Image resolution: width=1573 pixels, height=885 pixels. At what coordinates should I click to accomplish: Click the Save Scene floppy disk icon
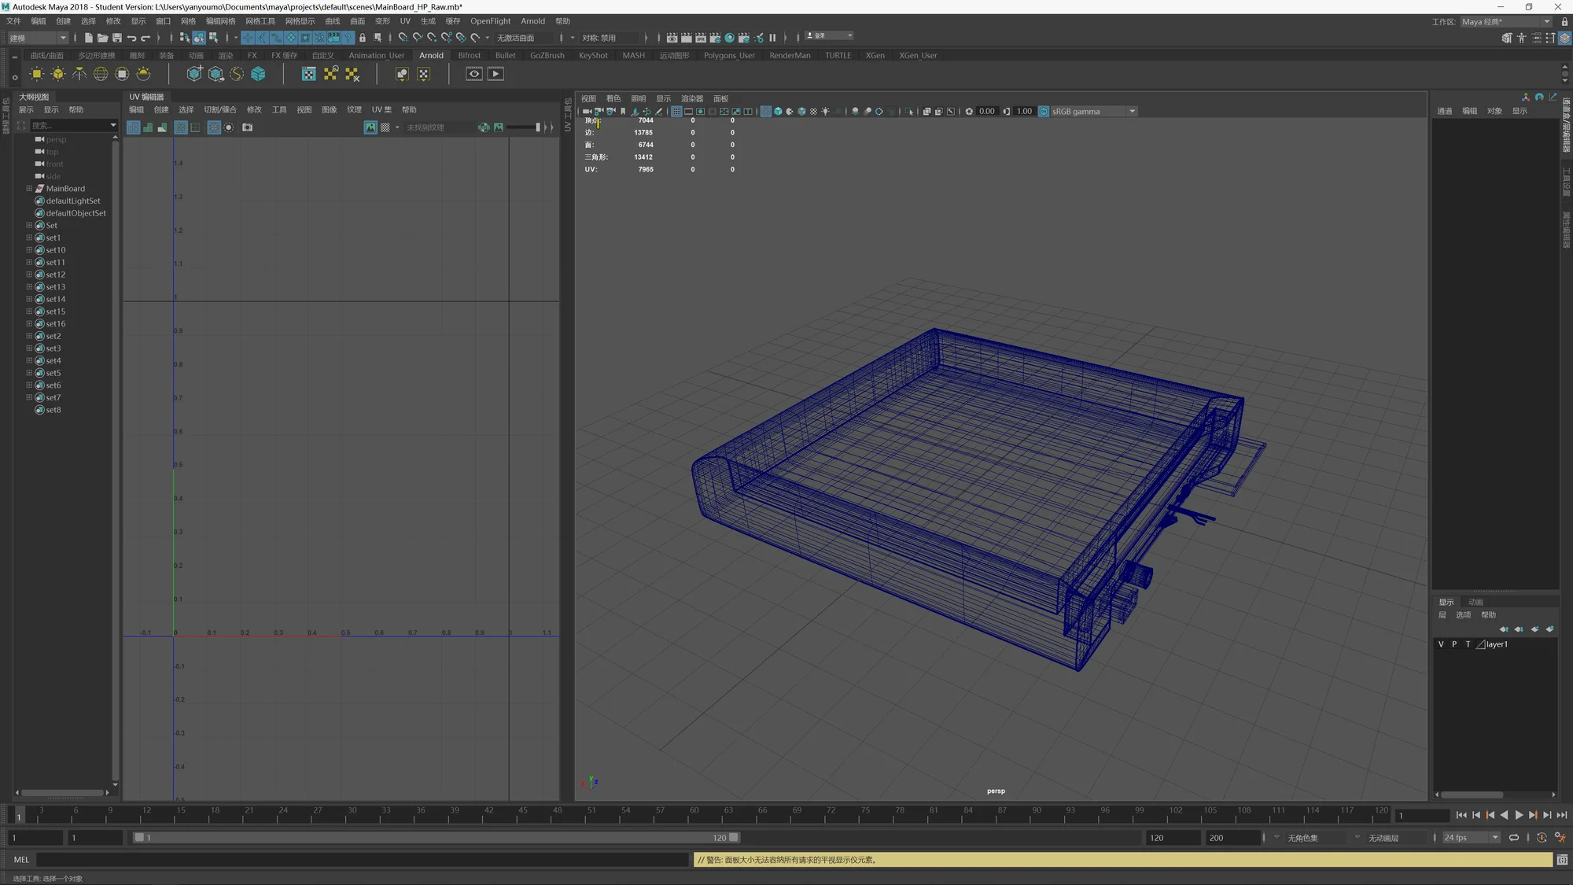pos(117,38)
